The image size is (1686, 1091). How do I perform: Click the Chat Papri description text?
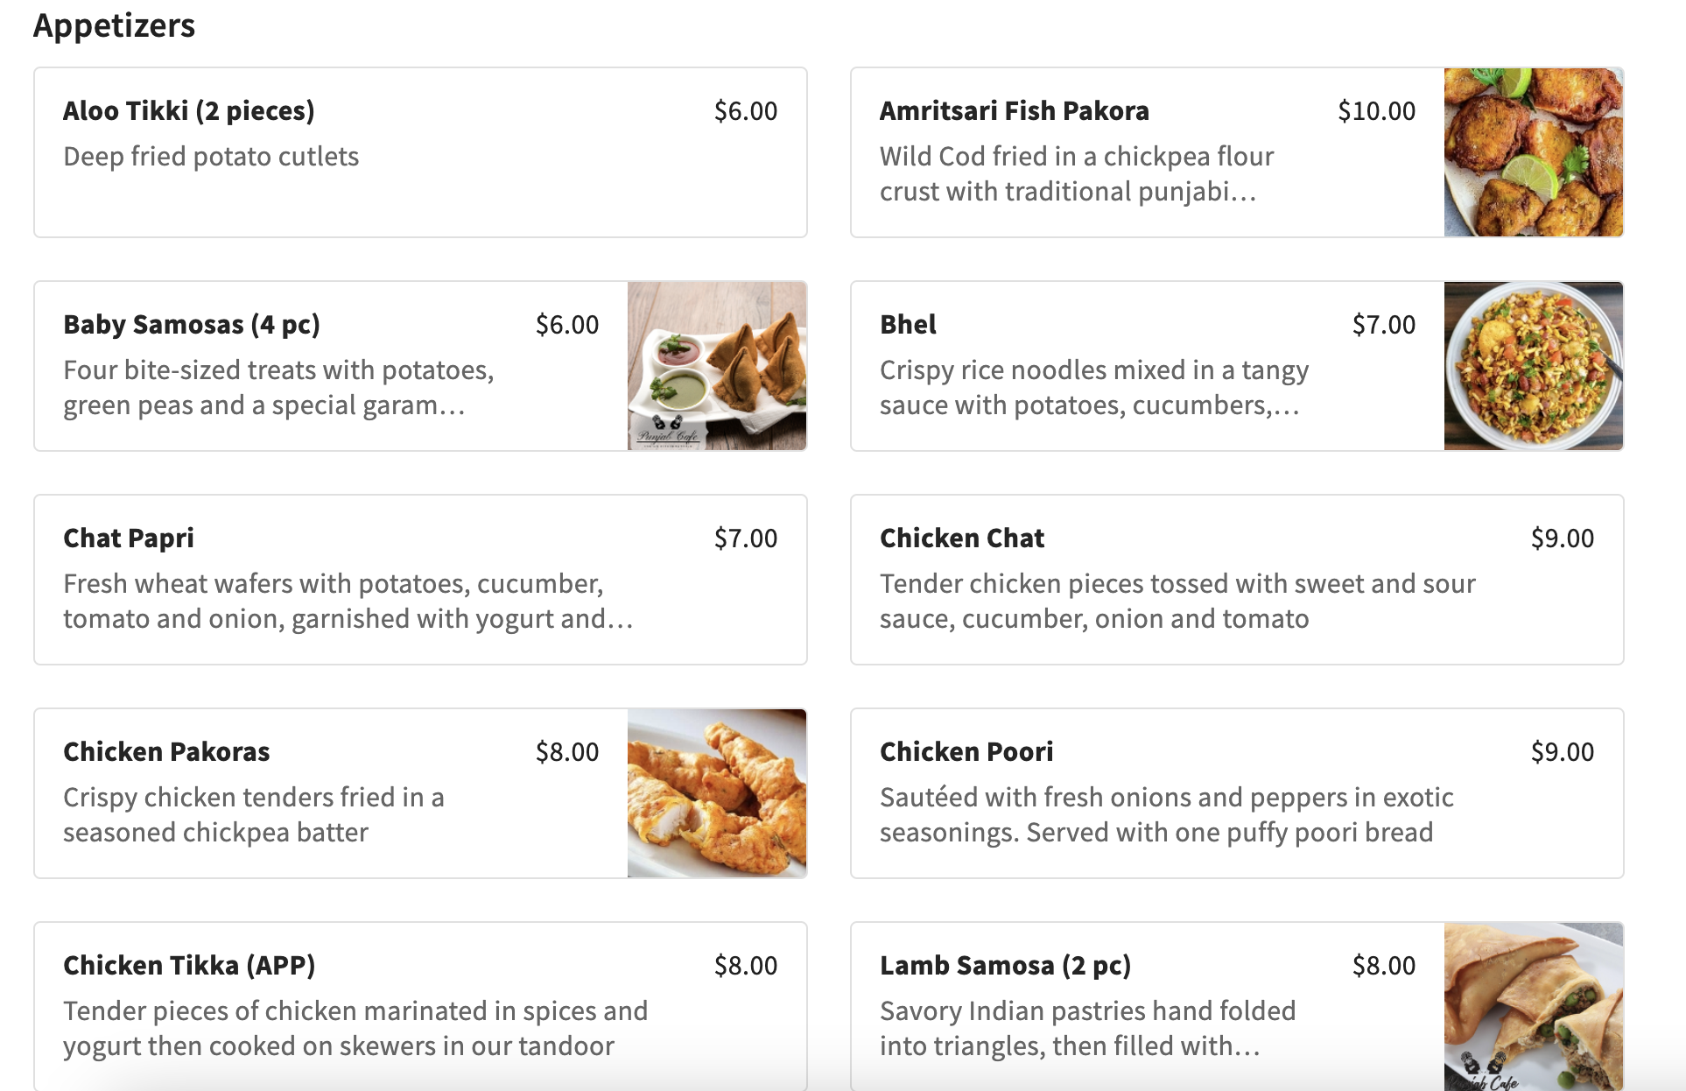(x=347, y=601)
